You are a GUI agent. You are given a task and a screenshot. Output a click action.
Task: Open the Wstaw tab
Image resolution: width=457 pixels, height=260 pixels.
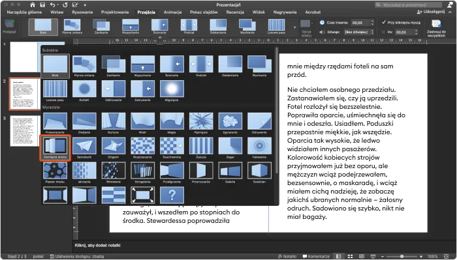[57, 12]
